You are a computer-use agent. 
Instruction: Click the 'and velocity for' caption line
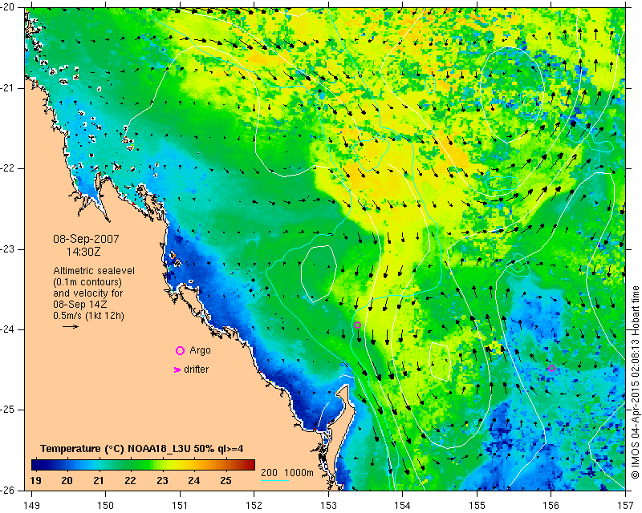(x=87, y=293)
